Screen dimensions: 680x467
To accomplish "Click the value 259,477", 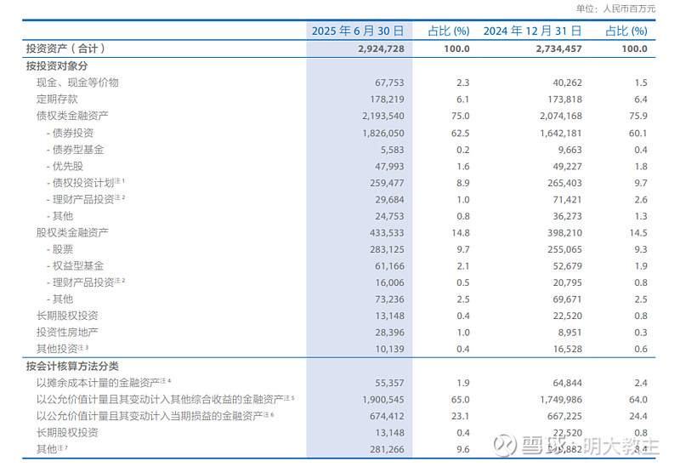I will (x=387, y=183).
